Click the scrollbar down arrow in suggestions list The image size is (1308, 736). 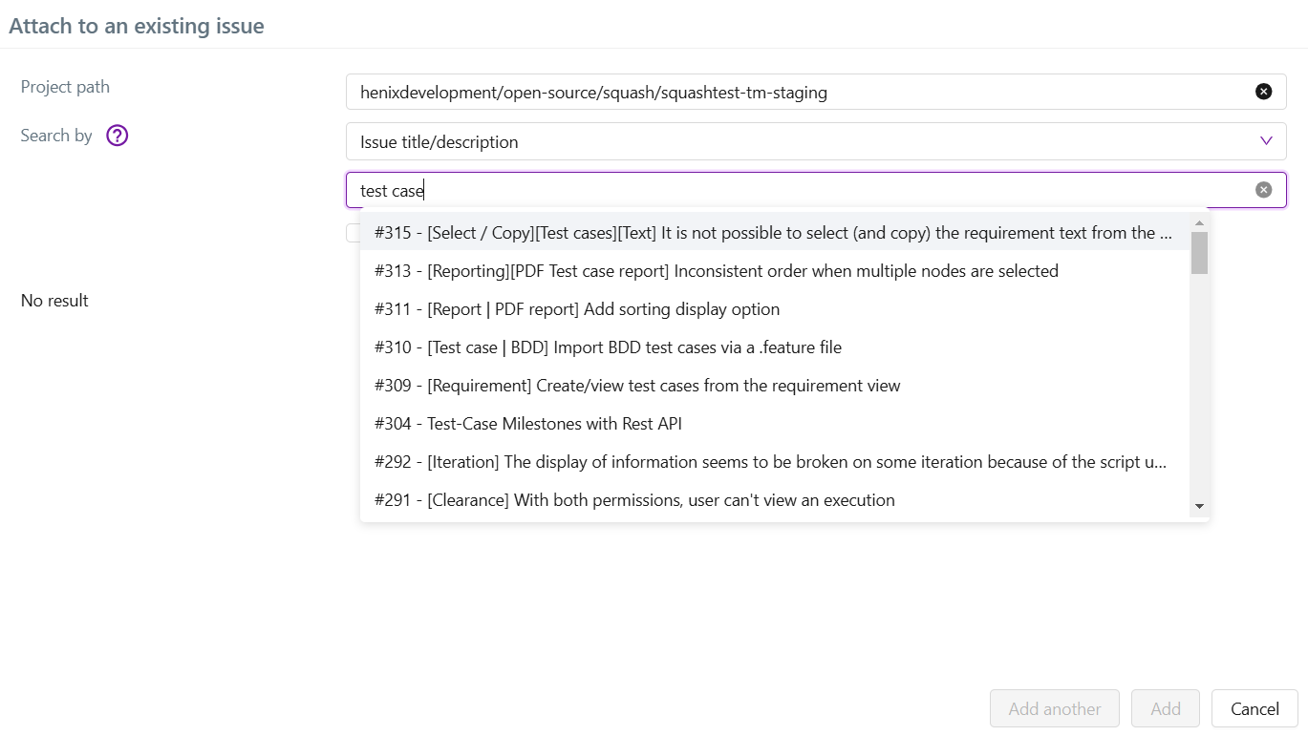[1199, 507]
